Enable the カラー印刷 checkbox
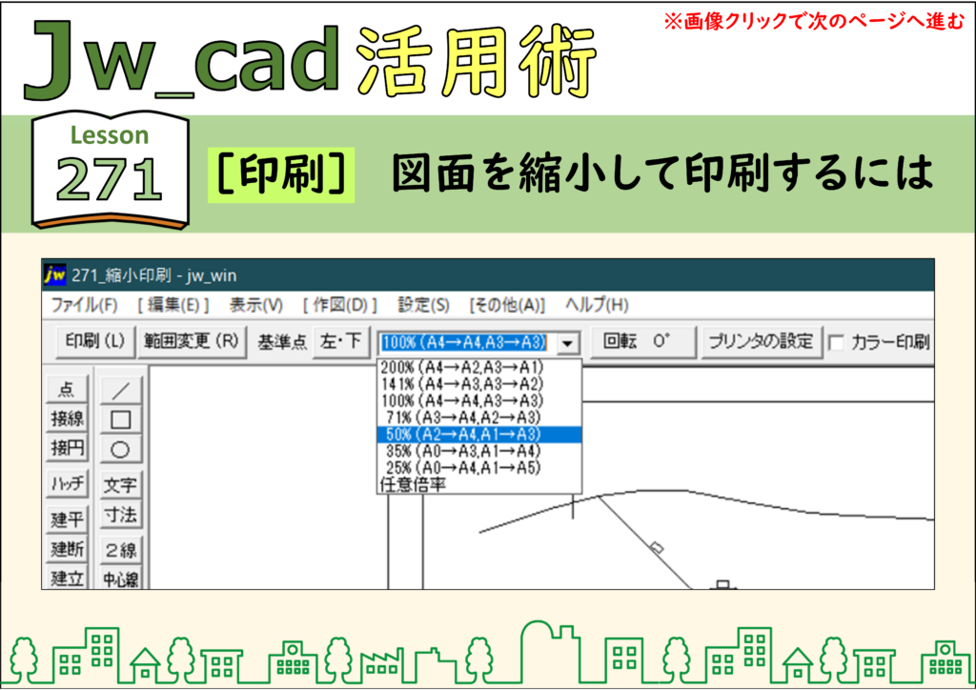Screen dimensions: 976x690 837,342
